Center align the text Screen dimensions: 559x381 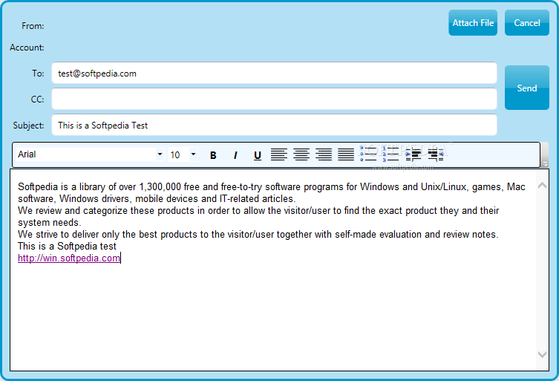301,154
